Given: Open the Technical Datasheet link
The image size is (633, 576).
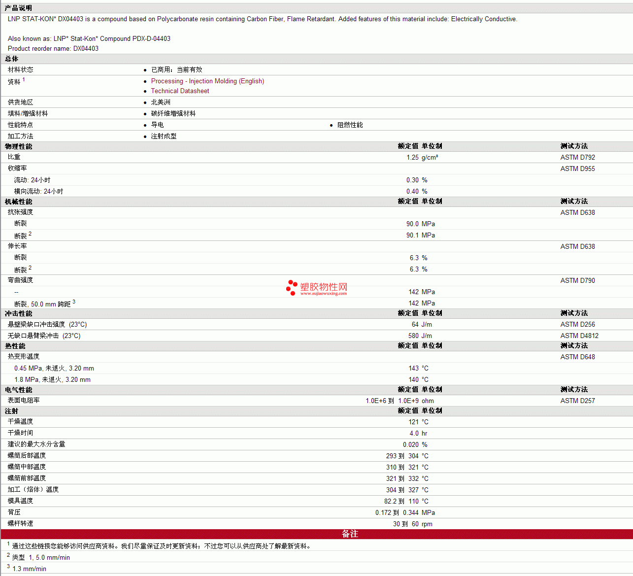Looking at the screenshot, I should tap(180, 91).
